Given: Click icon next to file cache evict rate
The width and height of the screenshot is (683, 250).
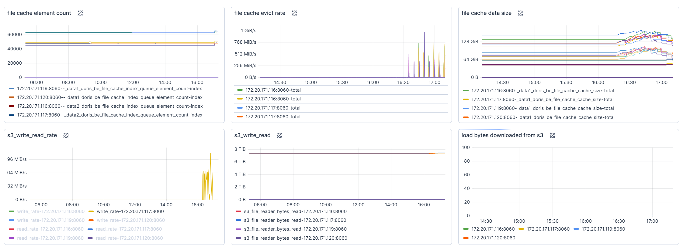Looking at the screenshot, I should (294, 13).
